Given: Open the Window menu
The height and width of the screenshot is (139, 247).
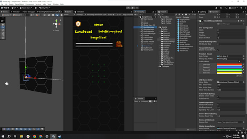Looking at the screenshot, I should pos(56,4).
